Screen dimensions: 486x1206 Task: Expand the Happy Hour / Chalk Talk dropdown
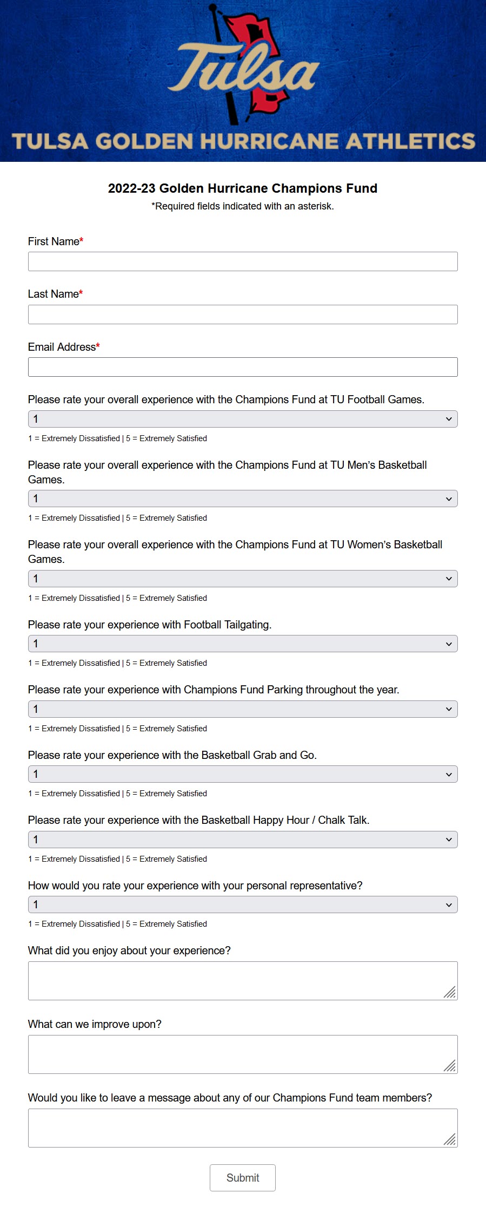point(243,840)
